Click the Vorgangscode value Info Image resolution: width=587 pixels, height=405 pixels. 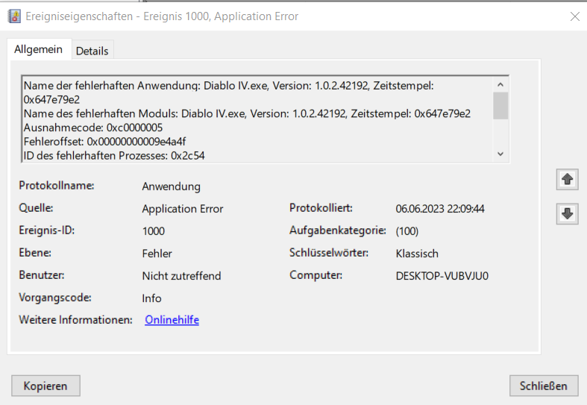click(x=151, y=298)
